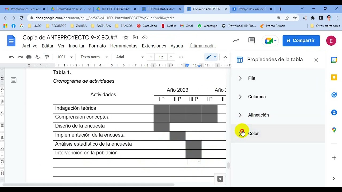
Task: Open the Formato menu
Action: pyautogui.click(x=97, y=46)
